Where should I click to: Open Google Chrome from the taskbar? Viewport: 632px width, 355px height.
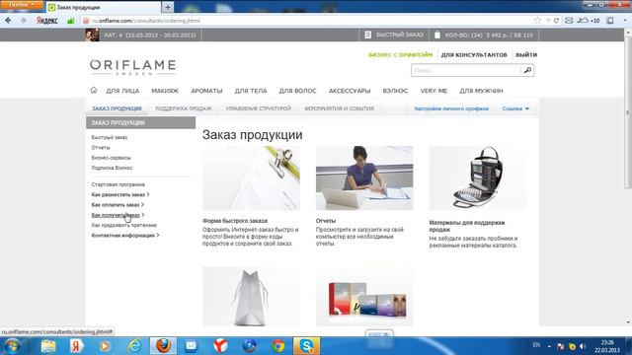(278, 346)
